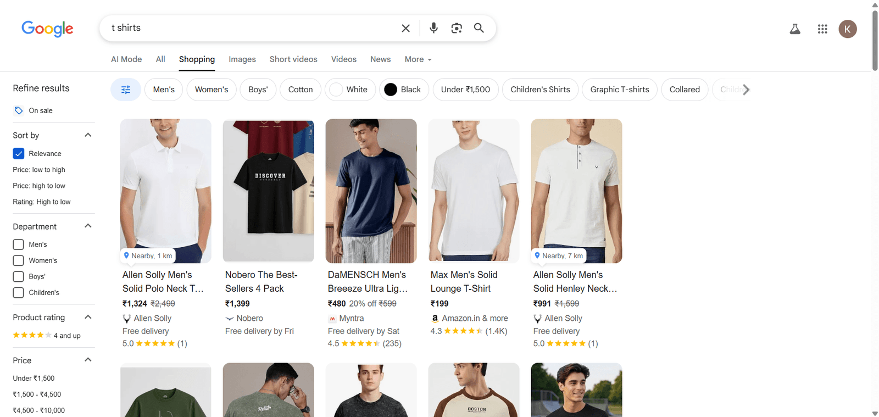Go to the AI Mode tab
The image size is (879, 417).
coord(126,59)
